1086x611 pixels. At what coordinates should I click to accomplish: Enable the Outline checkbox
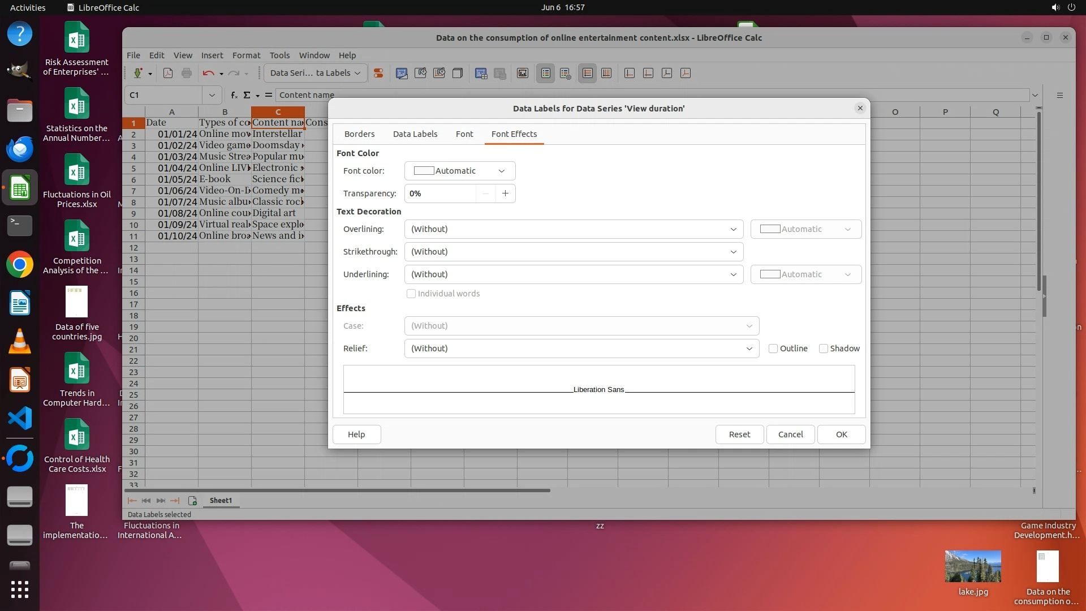coord(773,348)
